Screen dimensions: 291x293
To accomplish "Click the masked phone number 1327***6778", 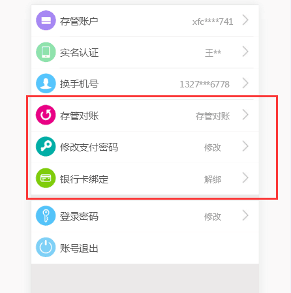I will click(204, 84).
